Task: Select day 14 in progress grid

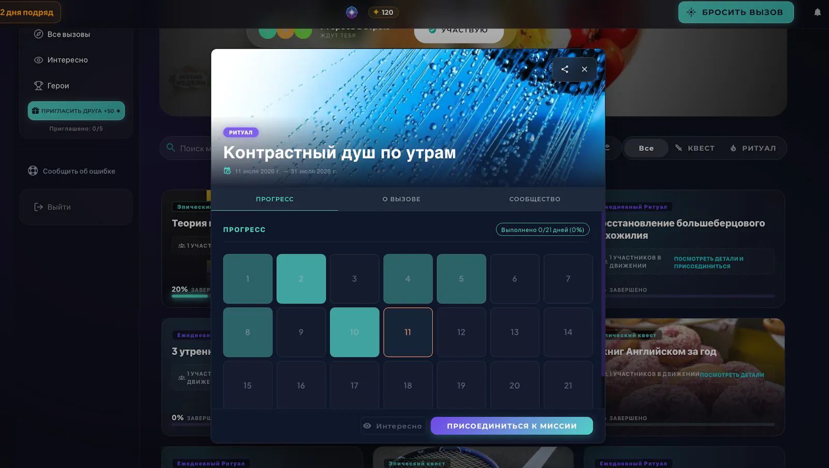Action: [568, 332]
